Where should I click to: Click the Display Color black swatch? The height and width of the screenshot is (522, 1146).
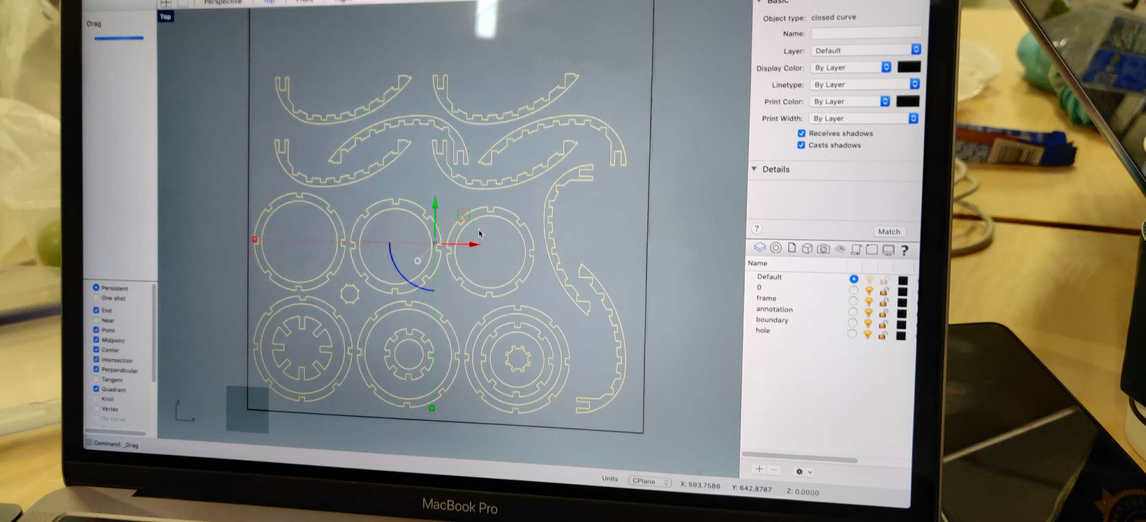[x=909, y=67]
